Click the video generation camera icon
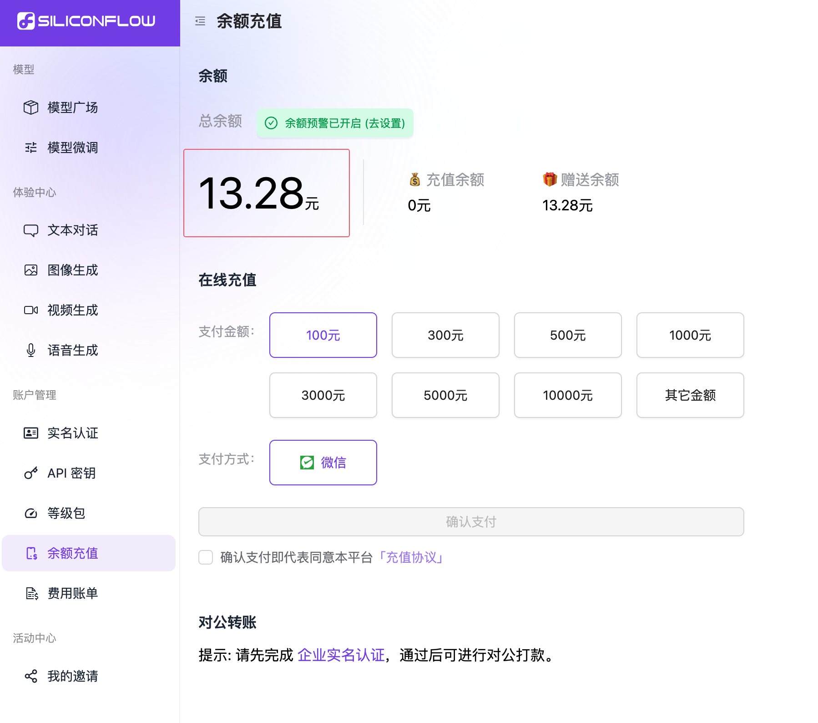This screenshot has width=818, height=723. click(31, 311)
